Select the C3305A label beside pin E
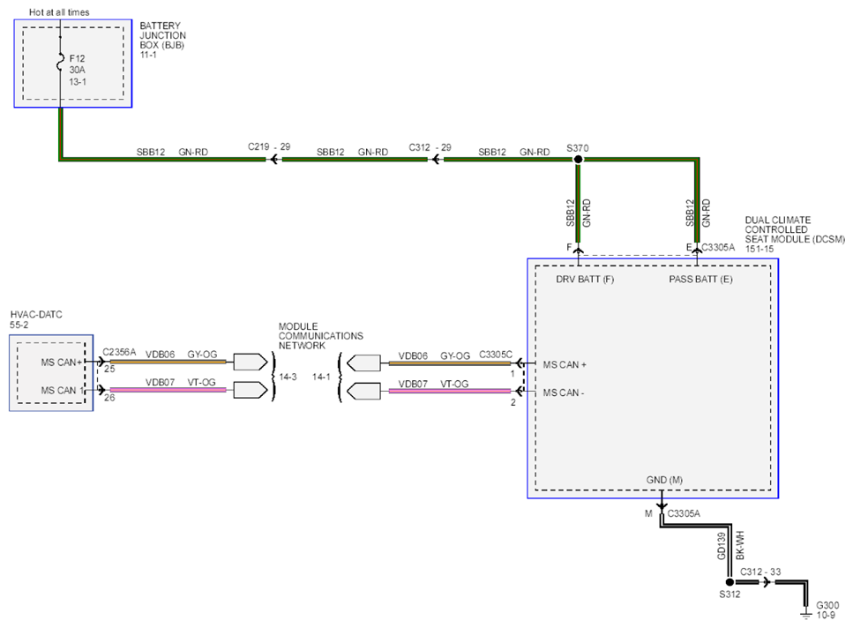 718,247
